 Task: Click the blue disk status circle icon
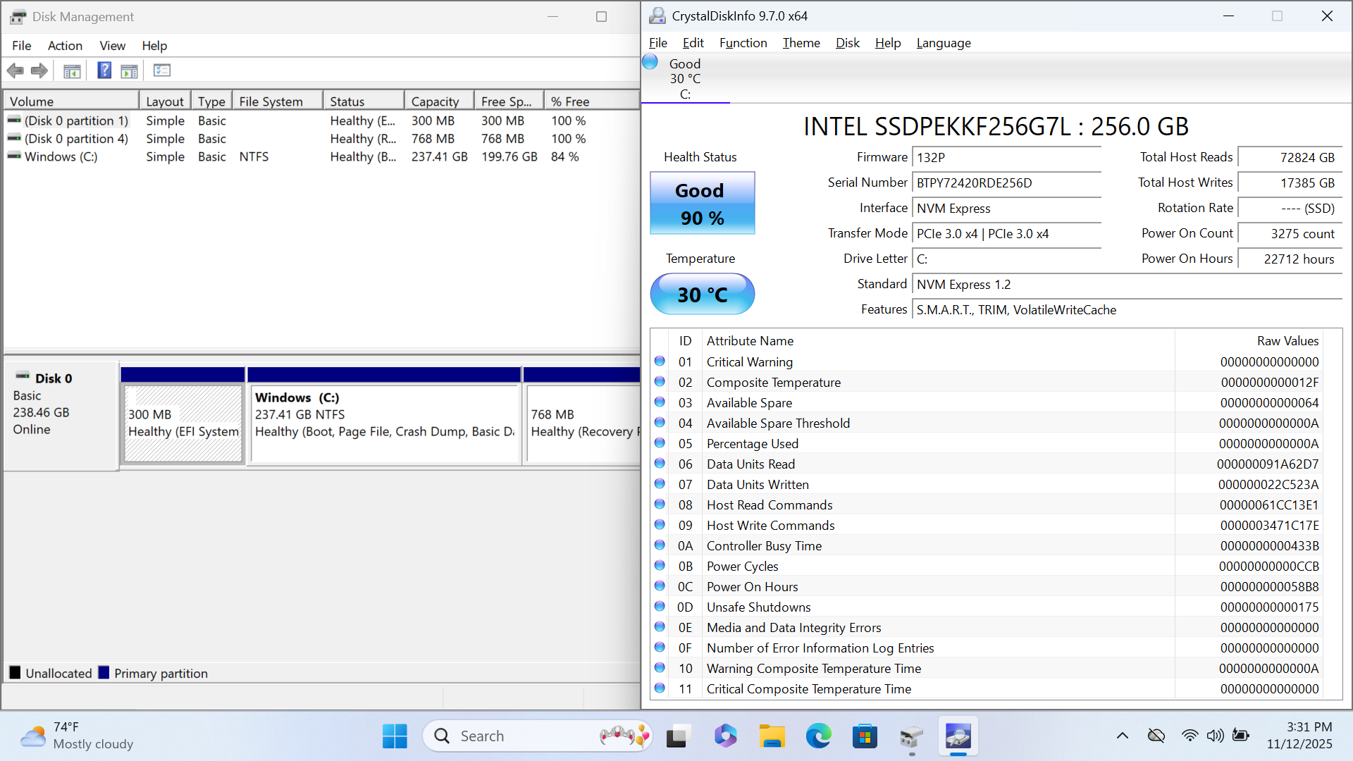pos(650,63)
